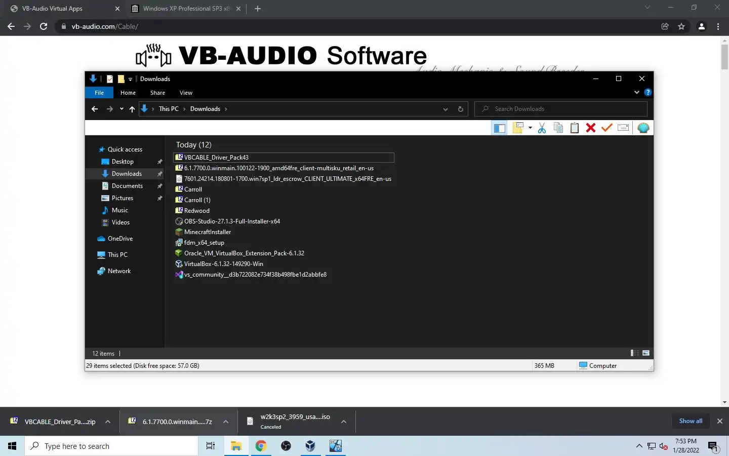Image resolution: width=729 pixels, height=456 pixels.
Task: Expand the chevron after Downloads breadcrumb
Action: (226, 109)
